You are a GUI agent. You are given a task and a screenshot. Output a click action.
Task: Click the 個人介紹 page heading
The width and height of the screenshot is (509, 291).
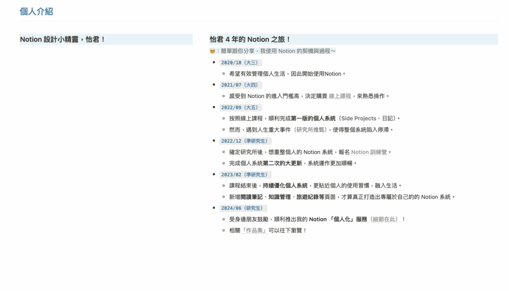point(36,11)
